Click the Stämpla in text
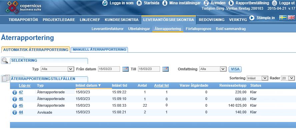The image size is (296, 129). coord(266,18)
